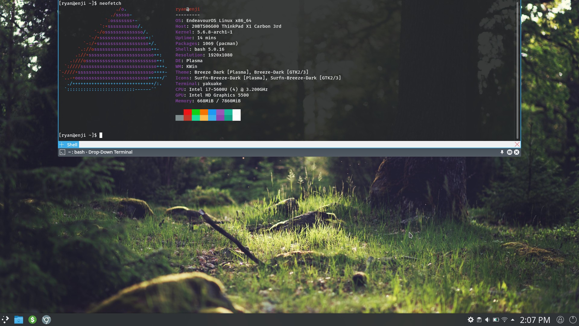This screenshot has height=326, width=579.
Task: Click the "neofetch" command text on the first line
Action: [110, 3]
